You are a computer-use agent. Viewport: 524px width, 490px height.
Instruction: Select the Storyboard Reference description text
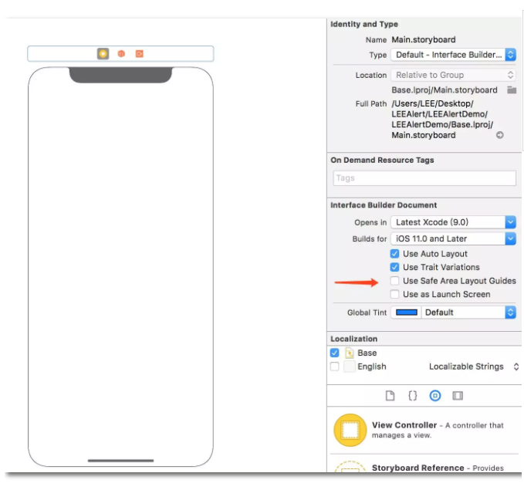(x=438, y=468)
